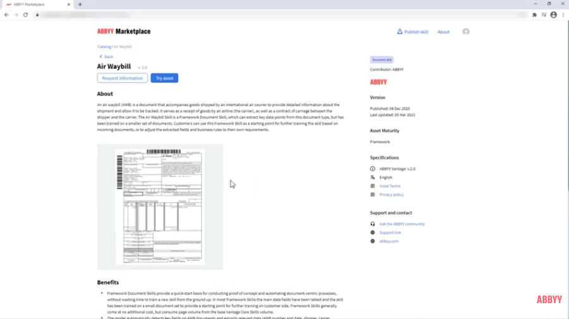
Task: Open the Chrome three-dot menu
Action: [563, 15]
